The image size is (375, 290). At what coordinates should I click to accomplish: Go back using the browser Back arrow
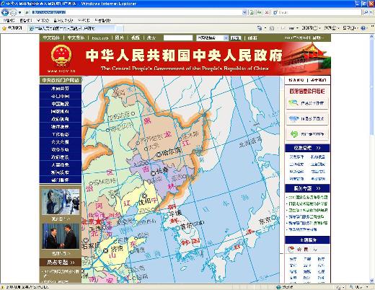pos(5,12)
